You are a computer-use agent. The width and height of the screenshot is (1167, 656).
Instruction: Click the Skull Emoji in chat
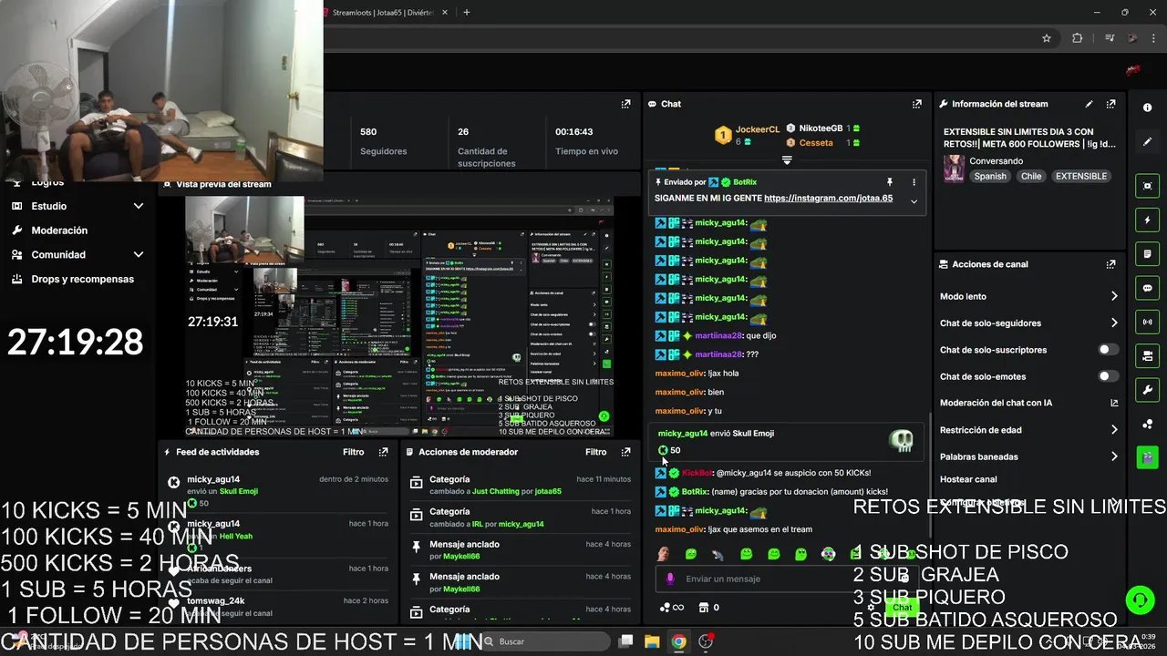[x=901, y=441]
